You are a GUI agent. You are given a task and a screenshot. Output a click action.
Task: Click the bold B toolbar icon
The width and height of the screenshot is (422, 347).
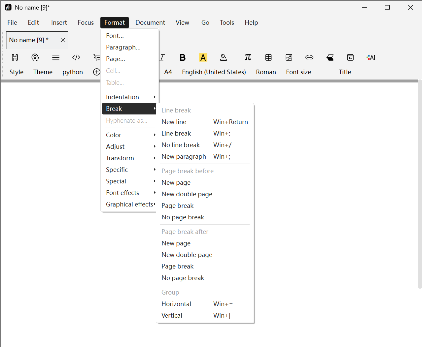pos(182,57)
